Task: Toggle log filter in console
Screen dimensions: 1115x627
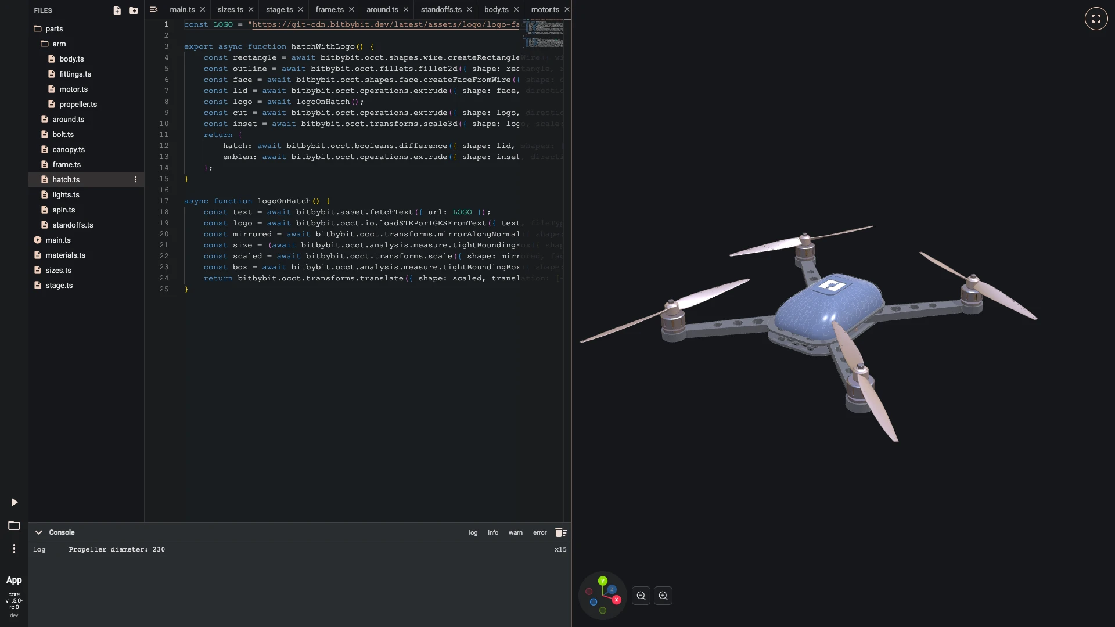Action: click(473, 532)
